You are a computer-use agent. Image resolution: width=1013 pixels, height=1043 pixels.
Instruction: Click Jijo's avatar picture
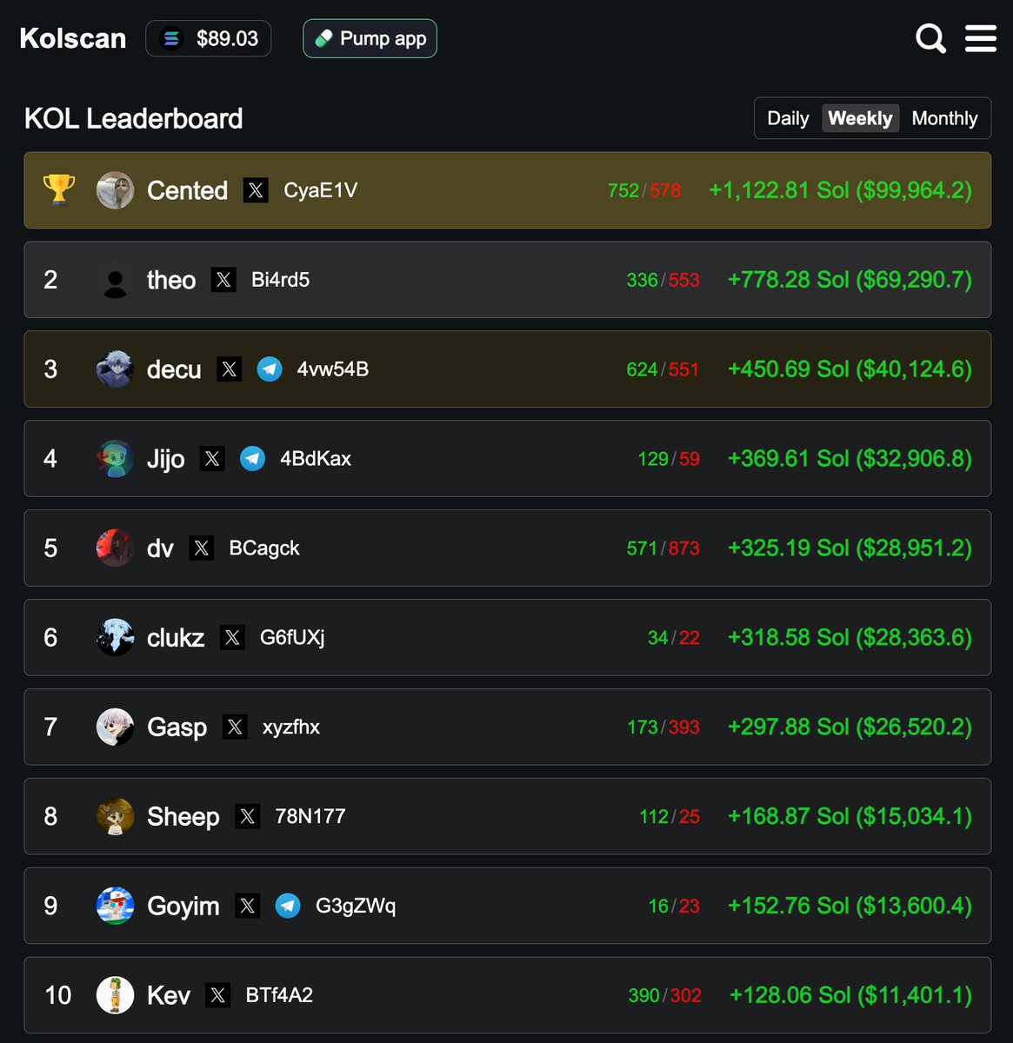115,459
